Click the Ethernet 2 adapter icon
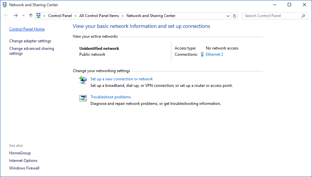This screenshot has width=312, height=177. pyautogui.click(x=202, y=54)
